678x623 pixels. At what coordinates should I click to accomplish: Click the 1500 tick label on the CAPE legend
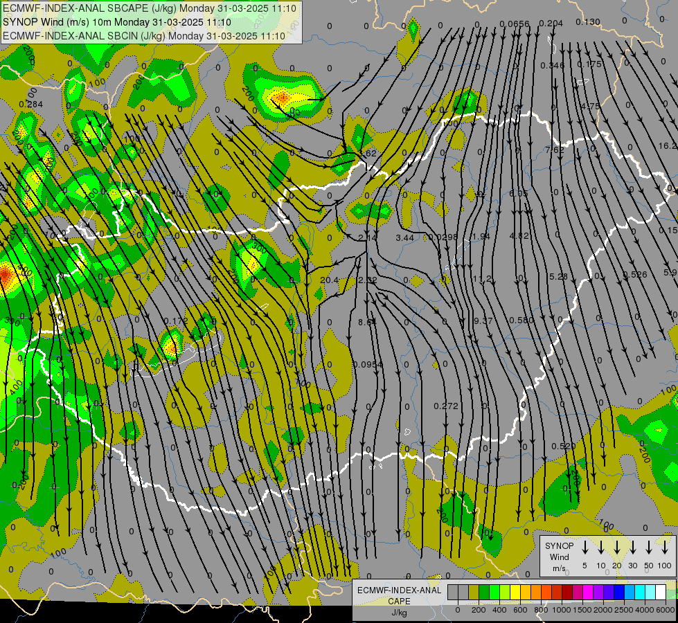tap(582, 610)
